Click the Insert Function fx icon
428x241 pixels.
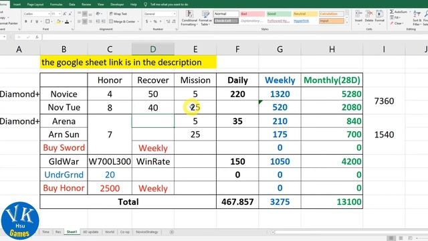click(37, 37)
